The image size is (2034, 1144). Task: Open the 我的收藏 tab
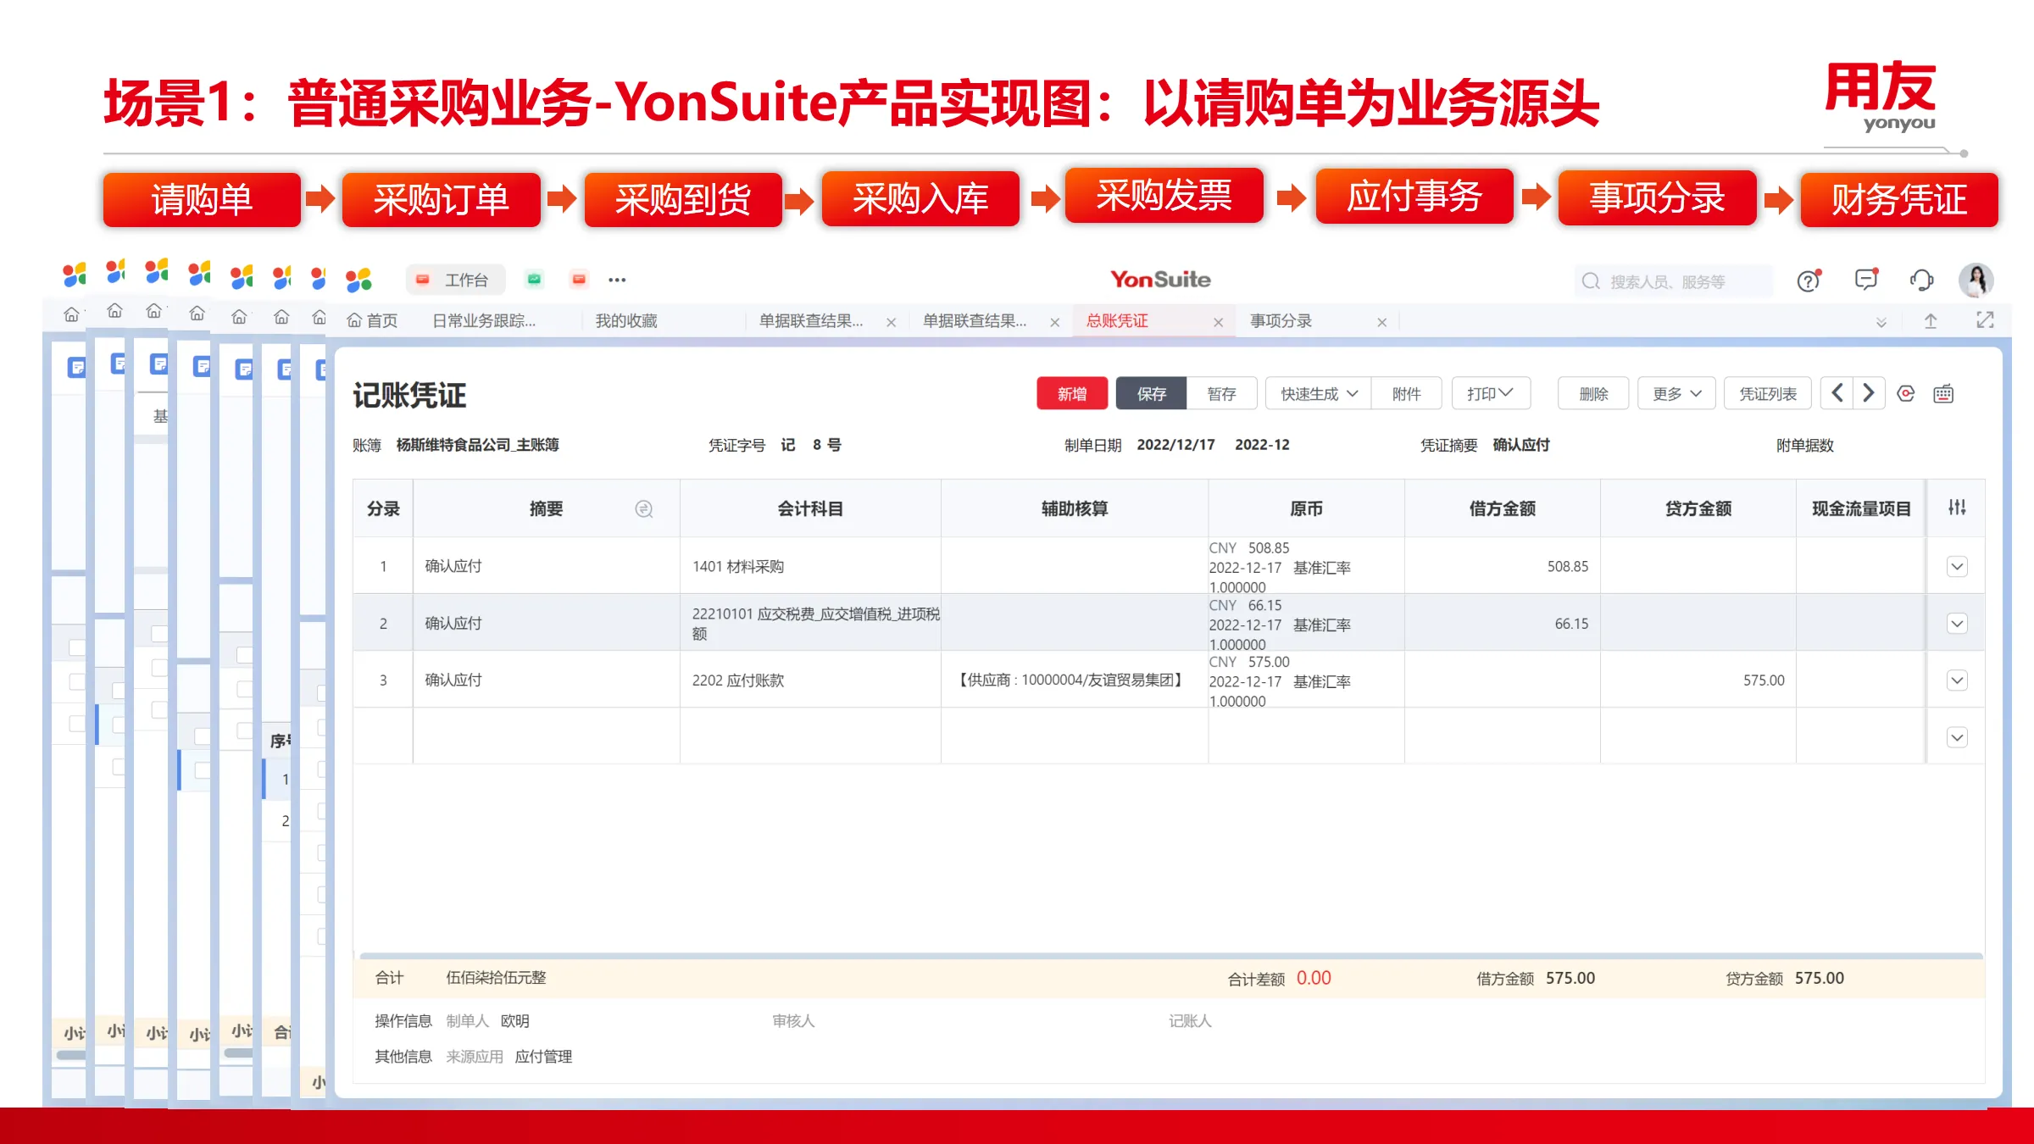coord(626,321)
